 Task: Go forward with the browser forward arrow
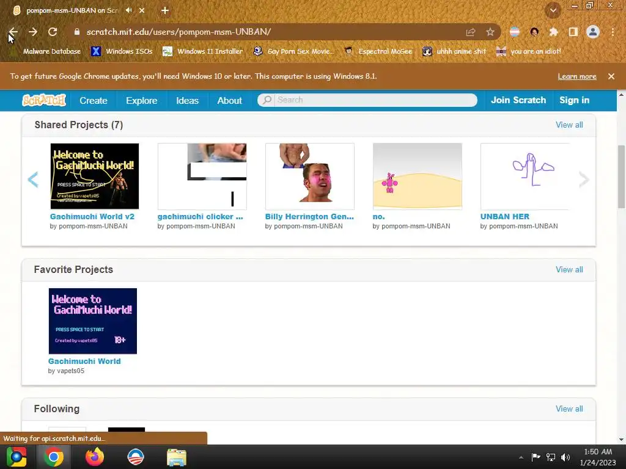pos(33,32)
